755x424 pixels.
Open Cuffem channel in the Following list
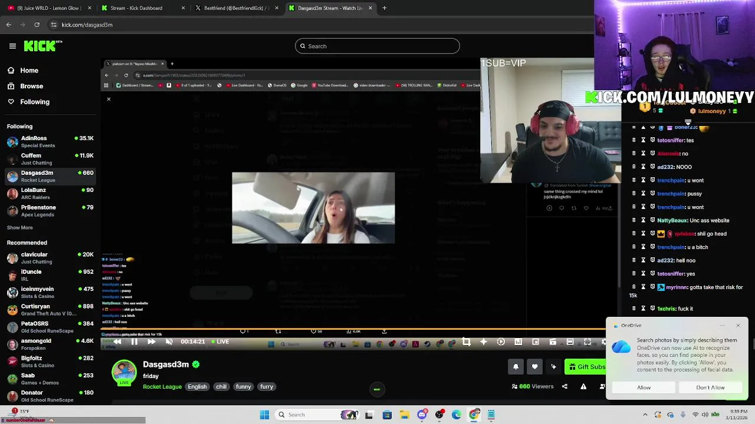[50, 159]
